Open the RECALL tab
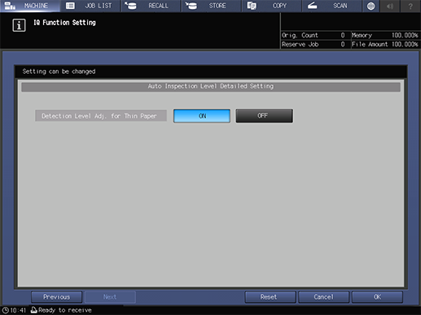The image size is (421, 315). [151, 6]
